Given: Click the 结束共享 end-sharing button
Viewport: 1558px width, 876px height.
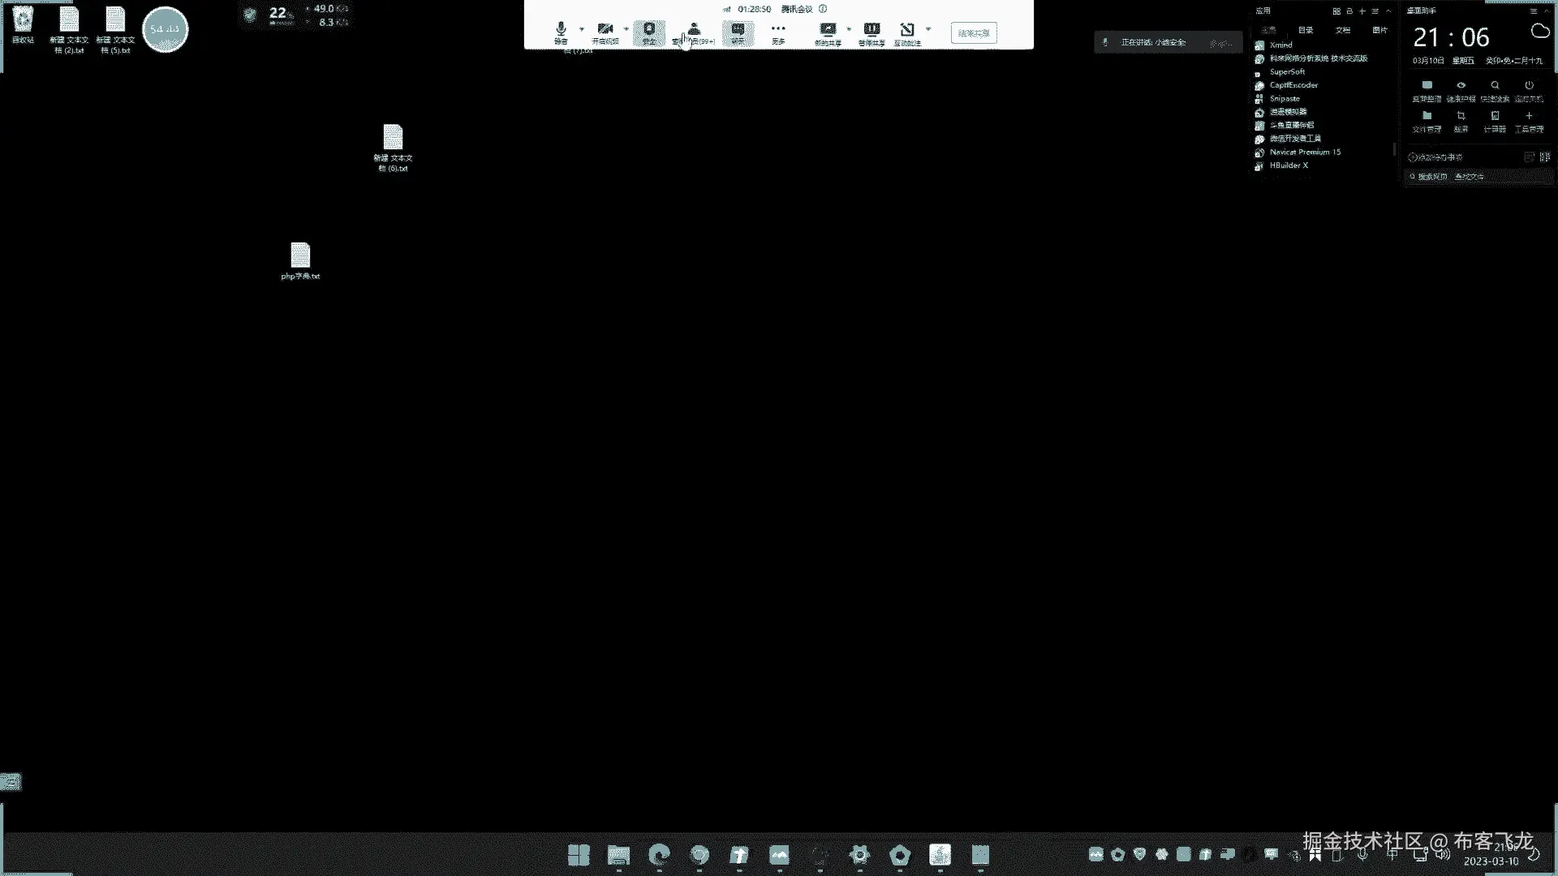Looking at the screenshot, I should tap(973, 33).
